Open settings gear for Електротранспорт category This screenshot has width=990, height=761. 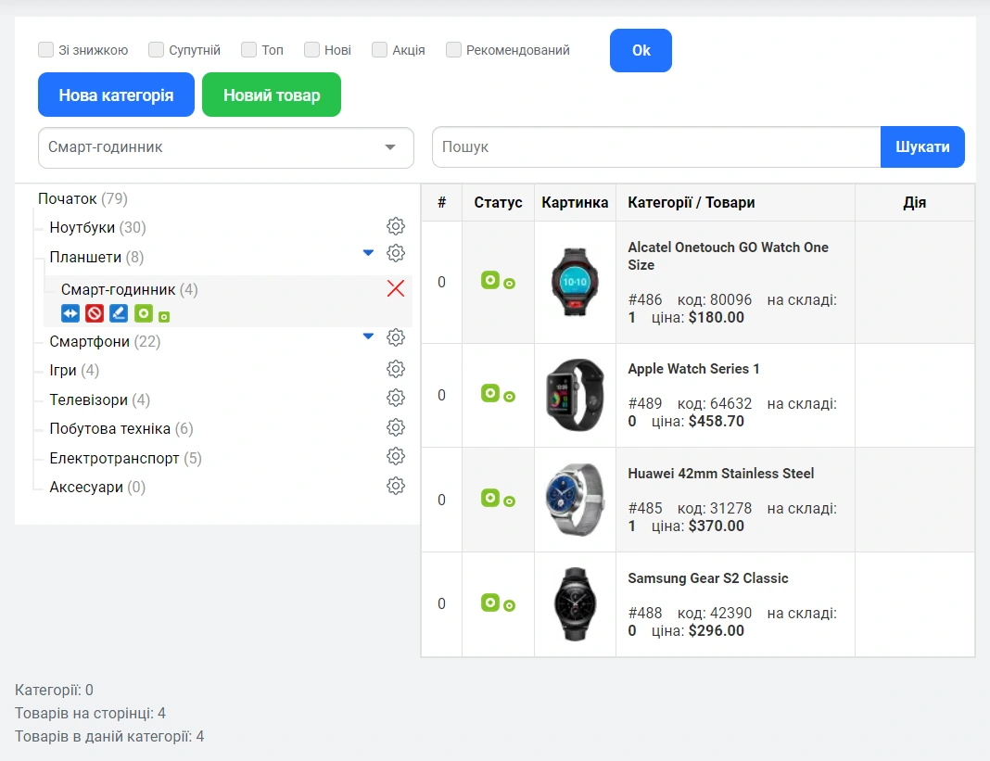pyautogui.click(x=396, y=457)
